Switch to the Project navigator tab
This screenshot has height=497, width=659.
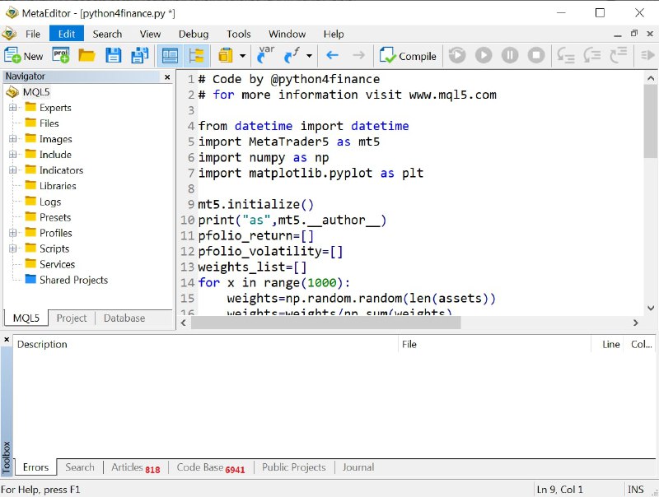point(72,318)
